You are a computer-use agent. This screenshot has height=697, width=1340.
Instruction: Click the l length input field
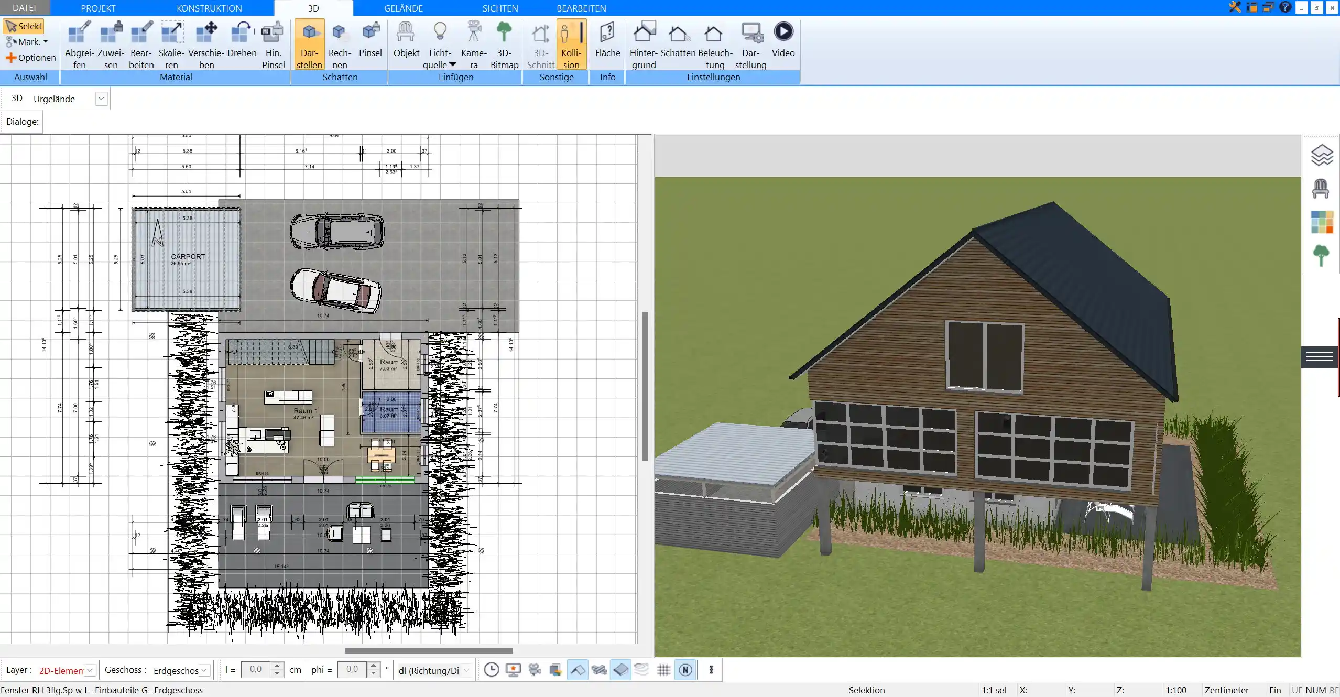[x=256, y=669]
